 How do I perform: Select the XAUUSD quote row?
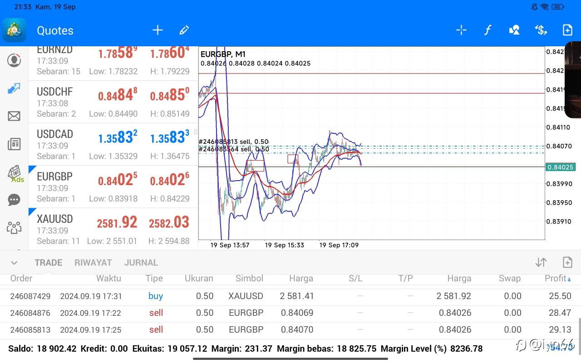click(x=113, y=229)
